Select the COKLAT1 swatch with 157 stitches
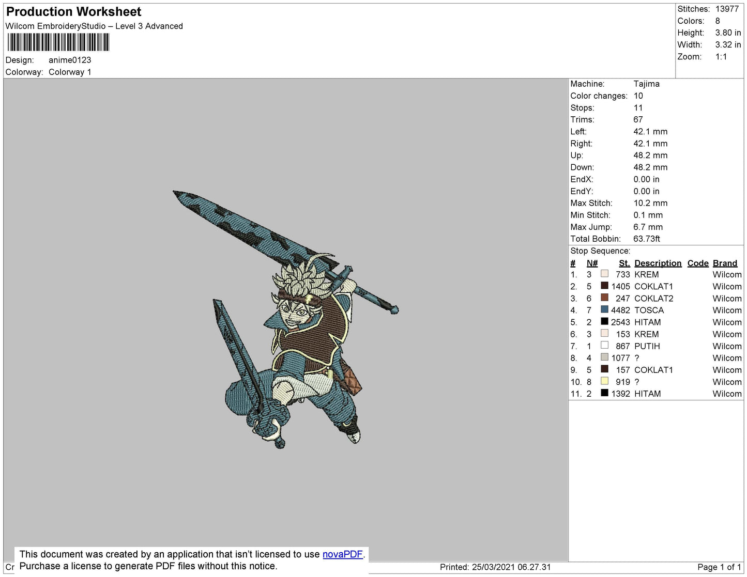Screen dimensions: 747x577 604,369
